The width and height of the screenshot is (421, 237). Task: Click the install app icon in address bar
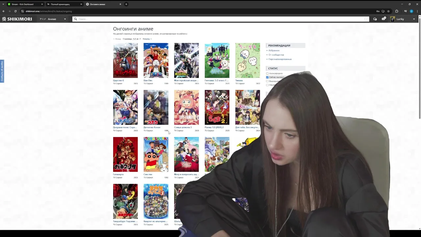point(383,11)
